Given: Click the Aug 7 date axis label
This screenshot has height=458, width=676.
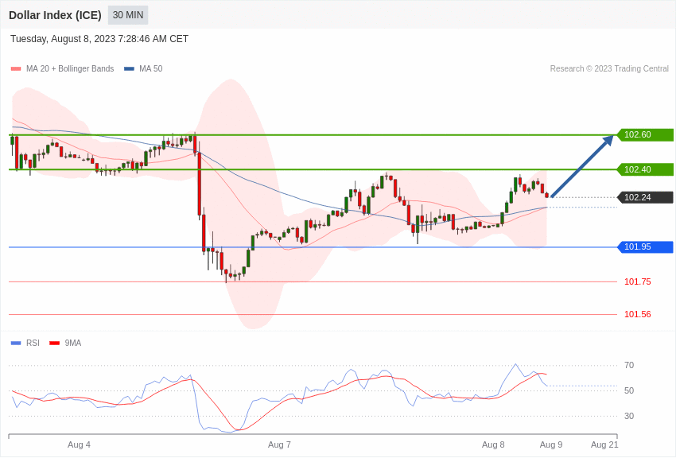Looking at the screenshot, I should click(x=279, y=444).
